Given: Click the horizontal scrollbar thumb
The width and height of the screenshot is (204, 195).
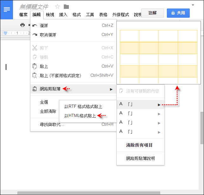Looking at the screenshot, I should coord(89,193).
